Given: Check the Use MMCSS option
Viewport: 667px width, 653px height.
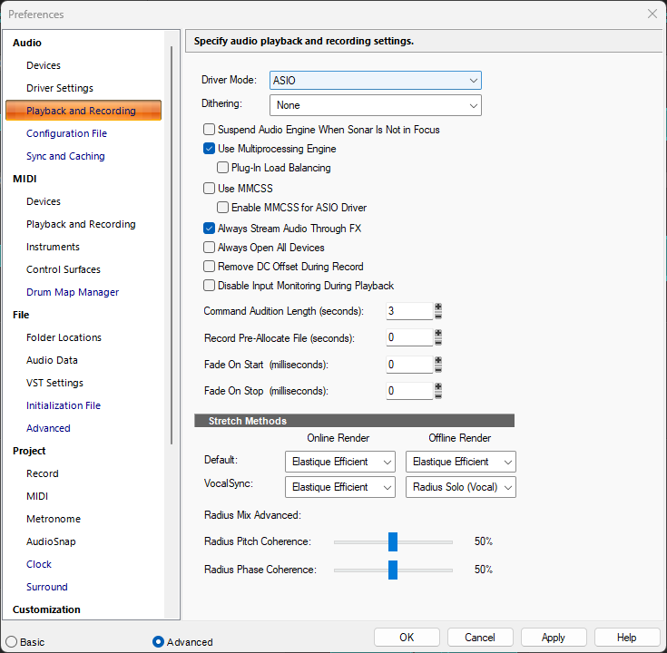Looking at the screenshot, I should click(x=209, y=188).
